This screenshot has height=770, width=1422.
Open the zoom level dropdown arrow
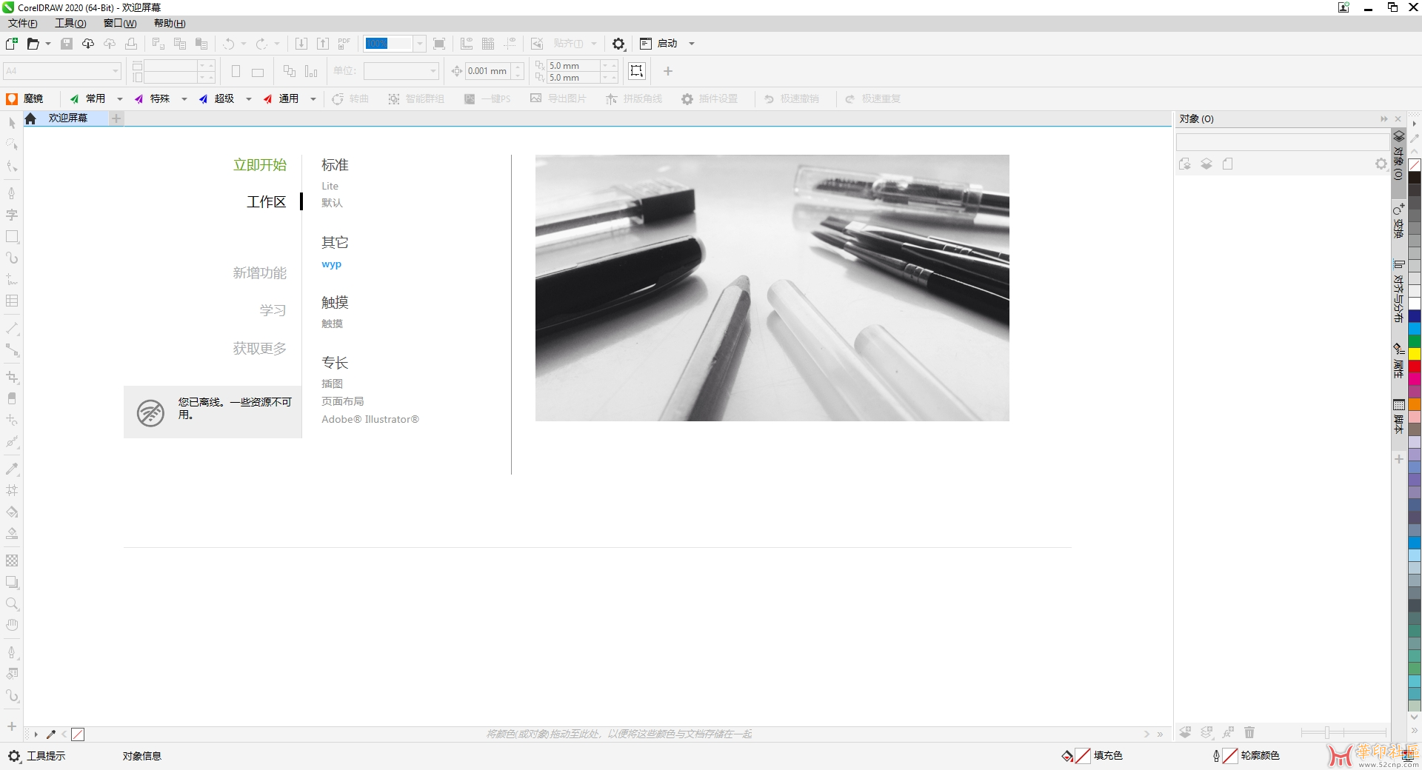420,44
